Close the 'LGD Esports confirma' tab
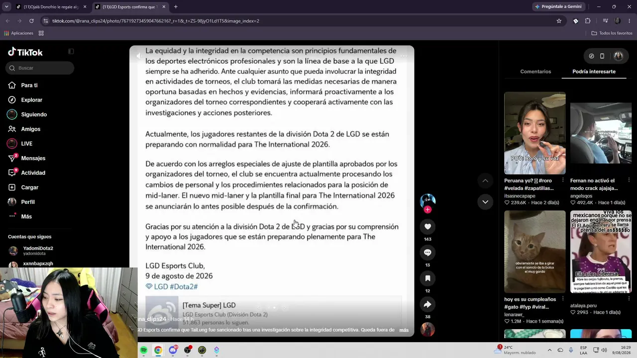This screenshot has height=358, width=637. (x=164, y=7)
